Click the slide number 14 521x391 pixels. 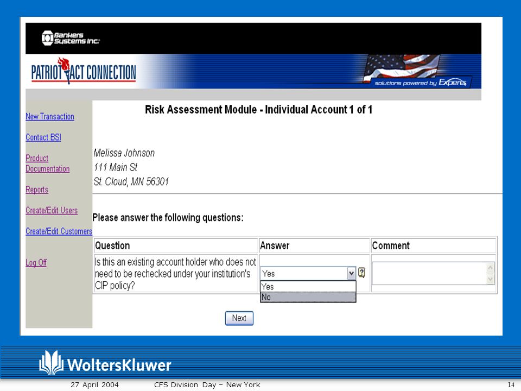point(511,385)
